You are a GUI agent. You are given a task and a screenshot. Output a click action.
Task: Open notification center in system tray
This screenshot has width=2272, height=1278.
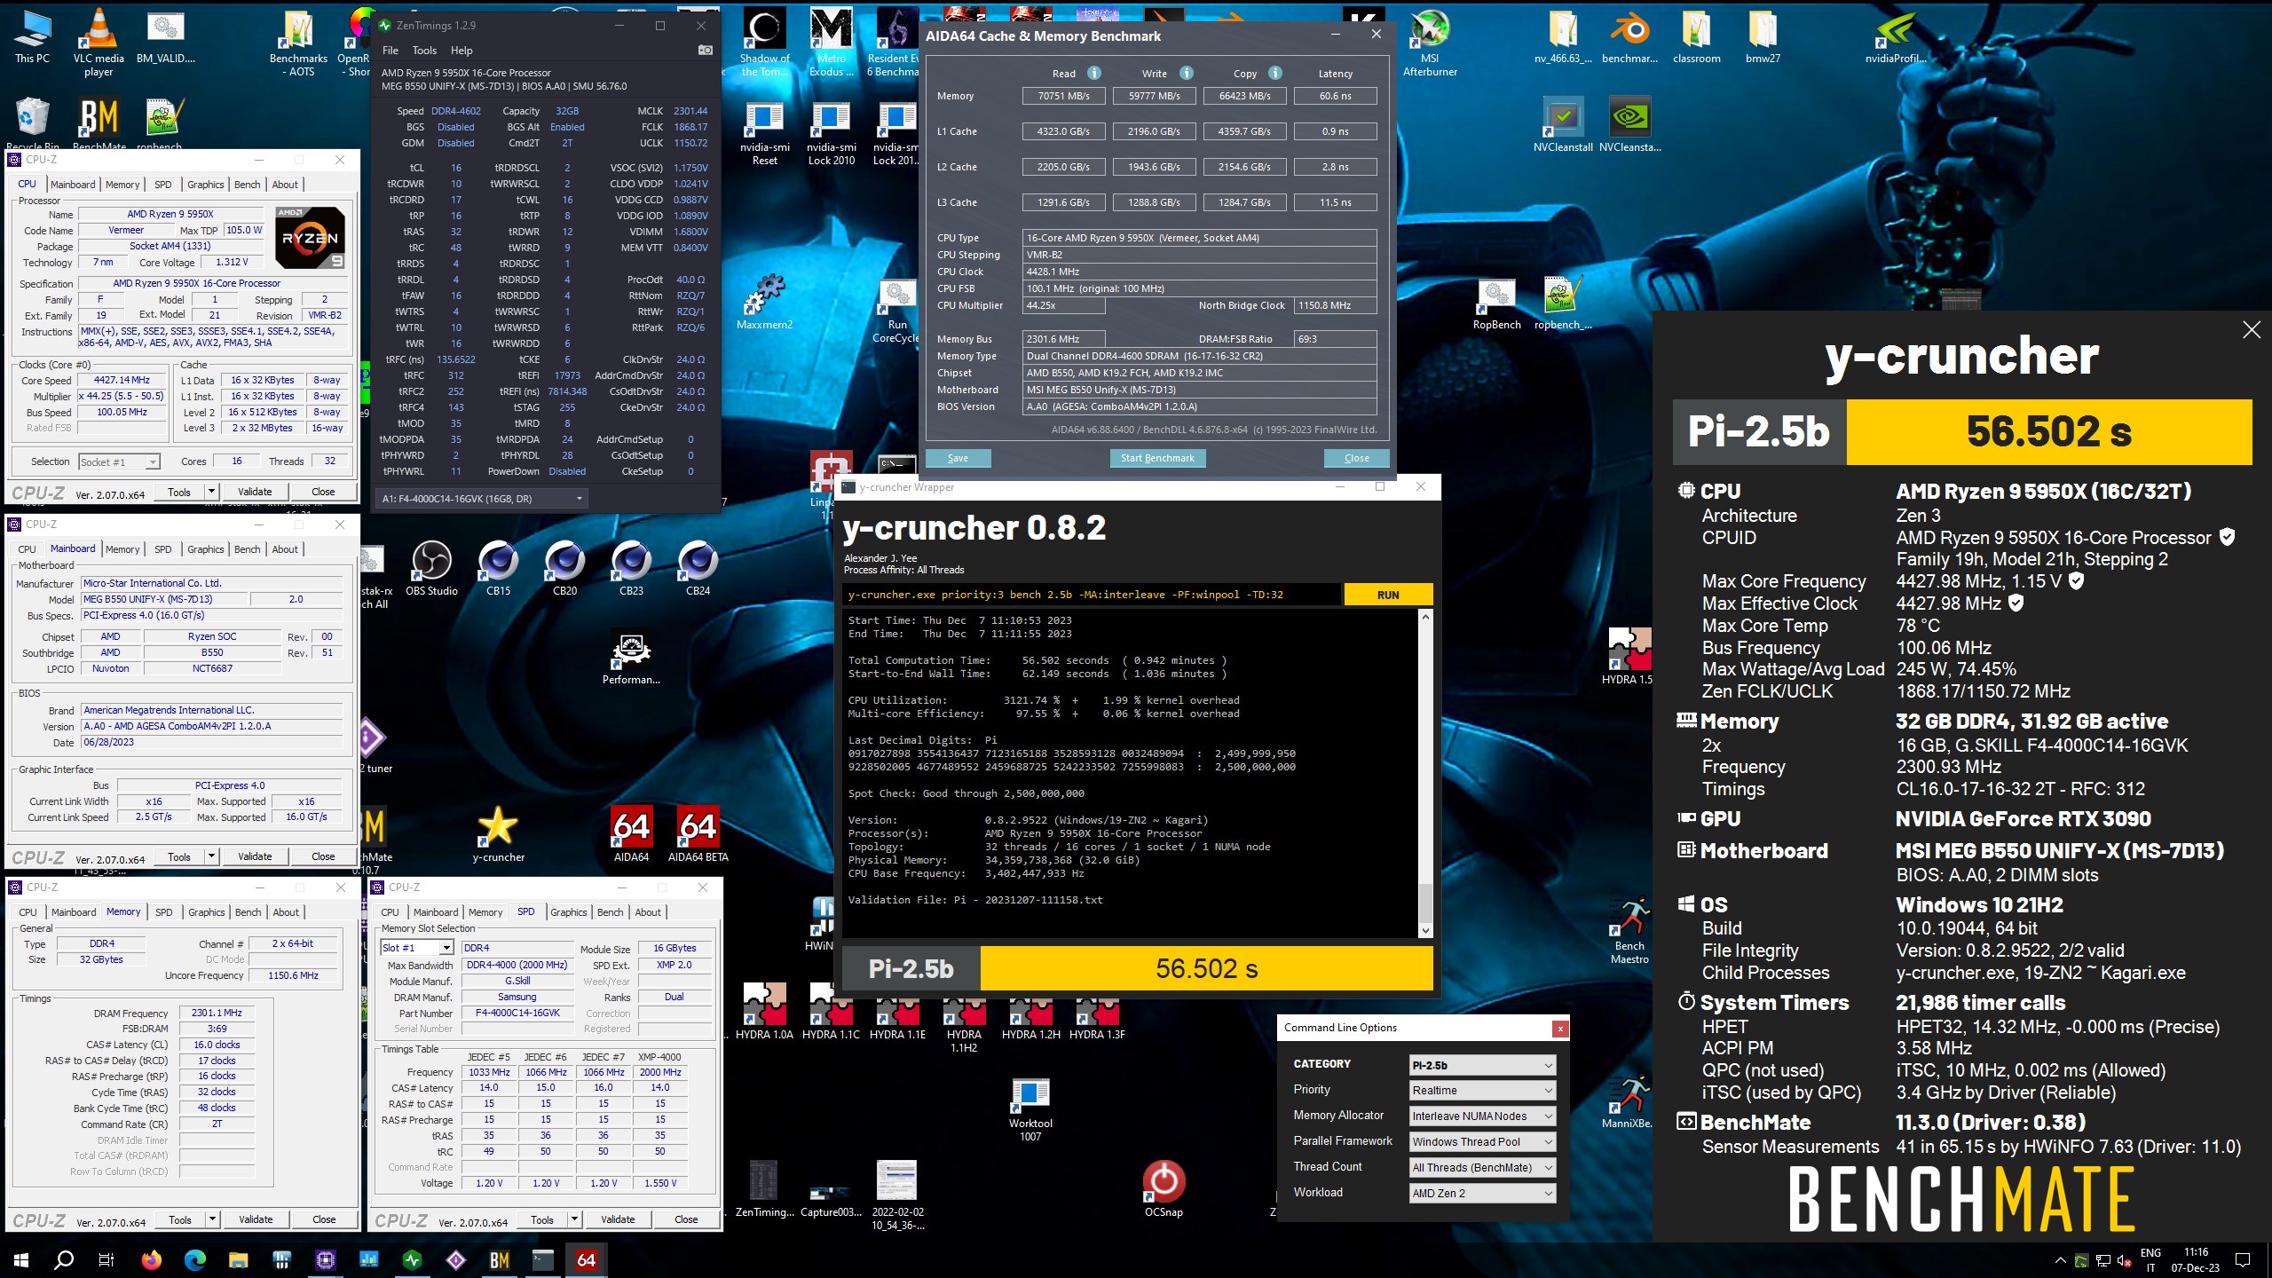[x=2243, y=1259]
